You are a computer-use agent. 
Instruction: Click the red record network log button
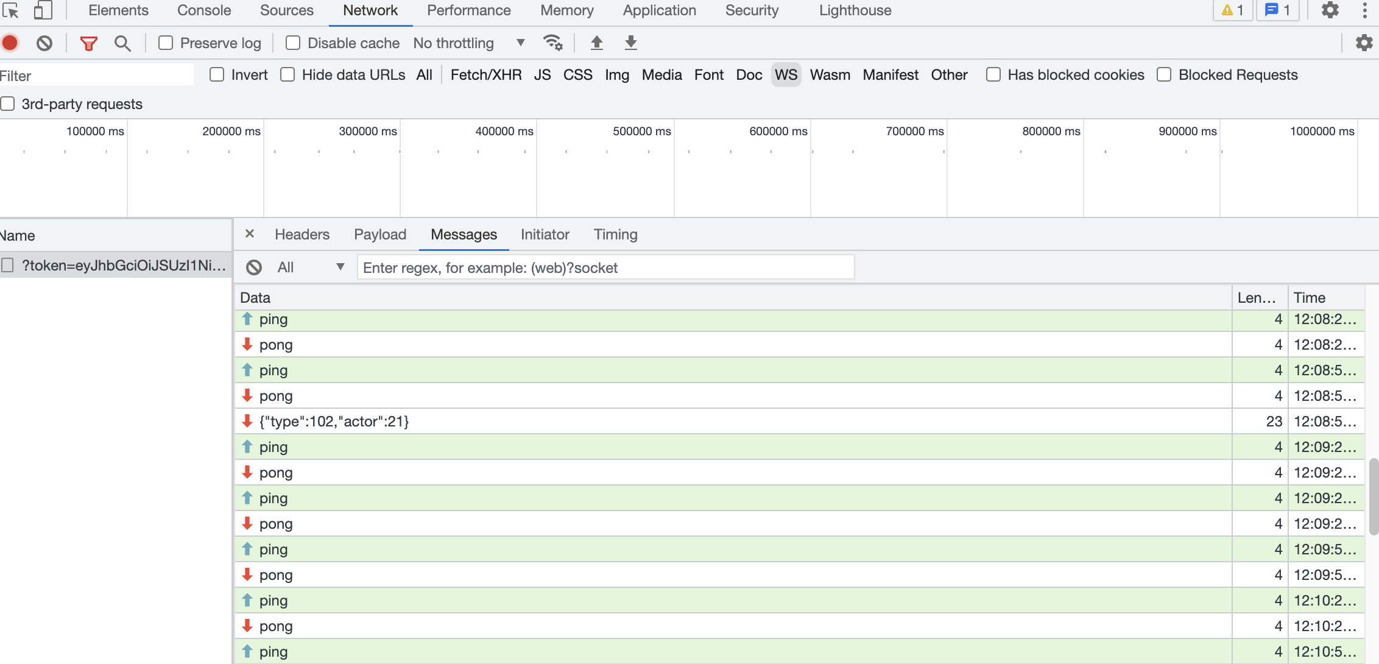(10, 43)
